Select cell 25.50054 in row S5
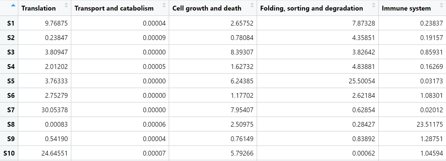446x161 pixels. coord(362,81)
